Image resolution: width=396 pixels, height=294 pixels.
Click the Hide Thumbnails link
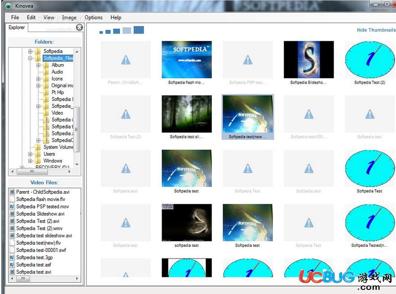point(376,30)
